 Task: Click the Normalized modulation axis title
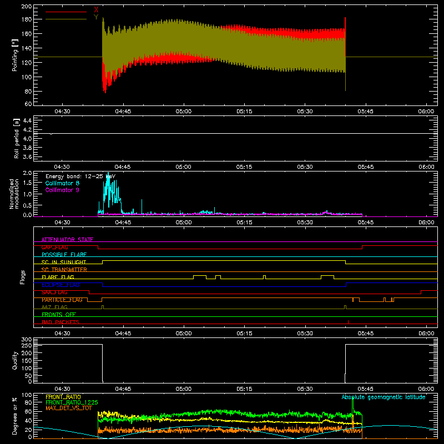point(14,194)
